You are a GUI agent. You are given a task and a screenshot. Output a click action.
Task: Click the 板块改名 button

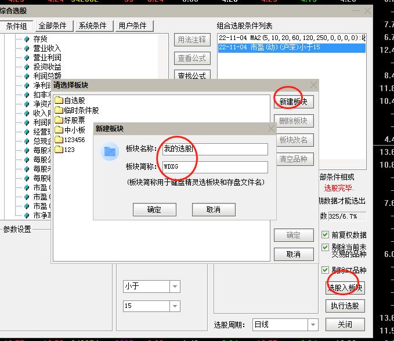(294, 140)
